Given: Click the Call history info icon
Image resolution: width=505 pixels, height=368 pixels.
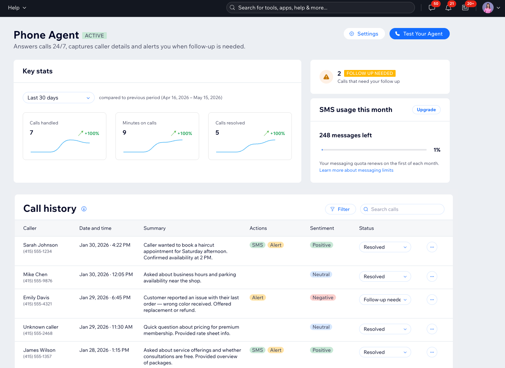Looking at the screenshot, I should click(x=84, y=209).
